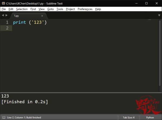This screenshot has height=120, width=162.
Task: Click line number 2 in gutter
Action: (x=7, y=28)
